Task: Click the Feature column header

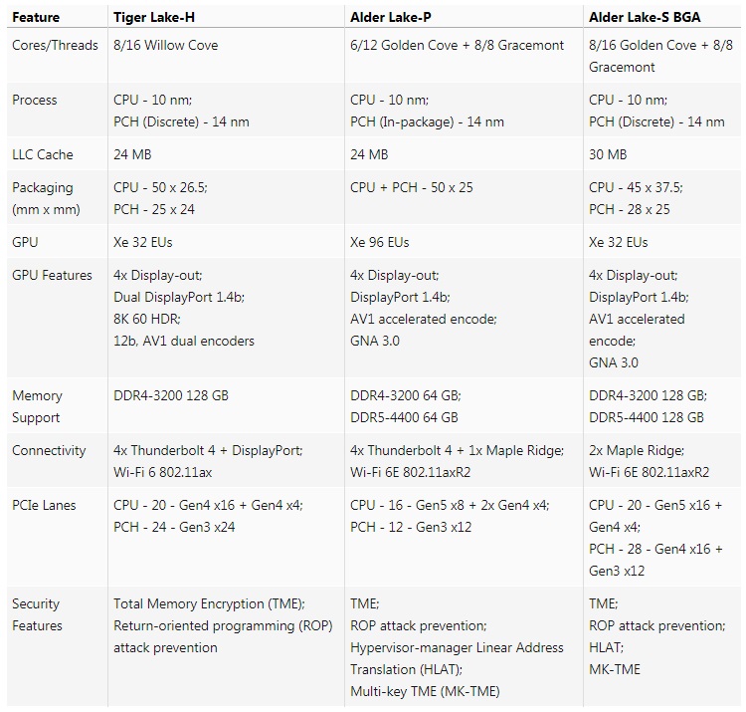Action: (36, 17)
